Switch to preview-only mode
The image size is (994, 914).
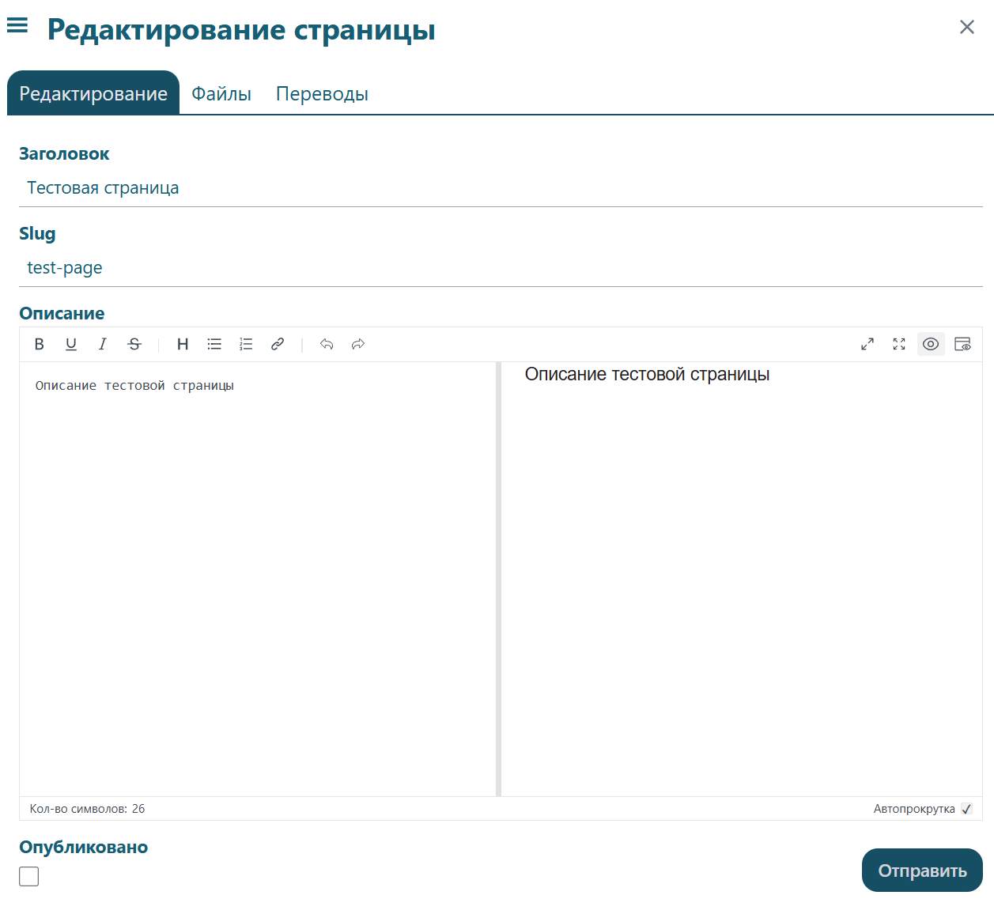point(962,344)
